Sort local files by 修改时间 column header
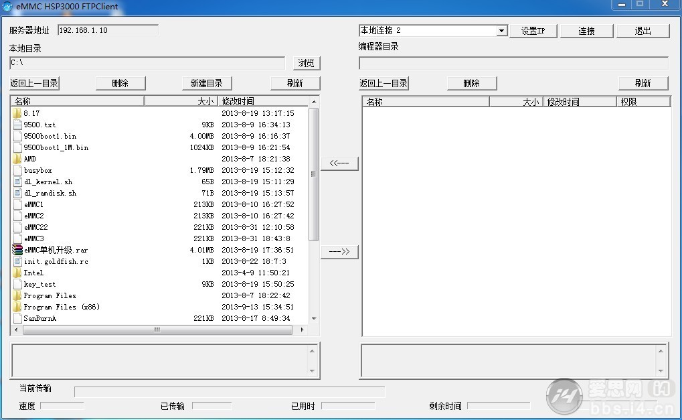 (263, 101)
